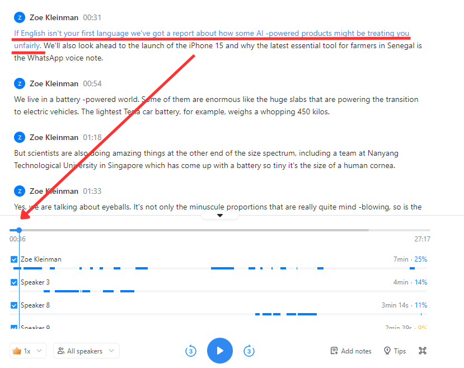This screenshot has width=464, height=368.
Task: Click the play button
Action: coord(220,351)
